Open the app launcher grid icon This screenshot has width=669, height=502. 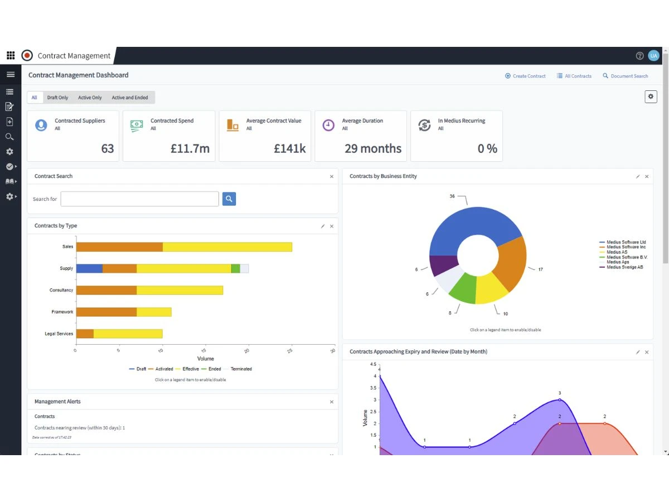click(x=11, y=56)
